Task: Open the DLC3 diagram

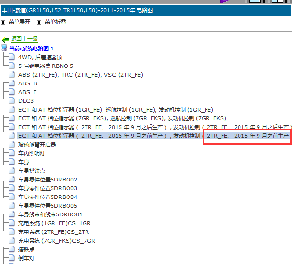Action: (26, 101)
